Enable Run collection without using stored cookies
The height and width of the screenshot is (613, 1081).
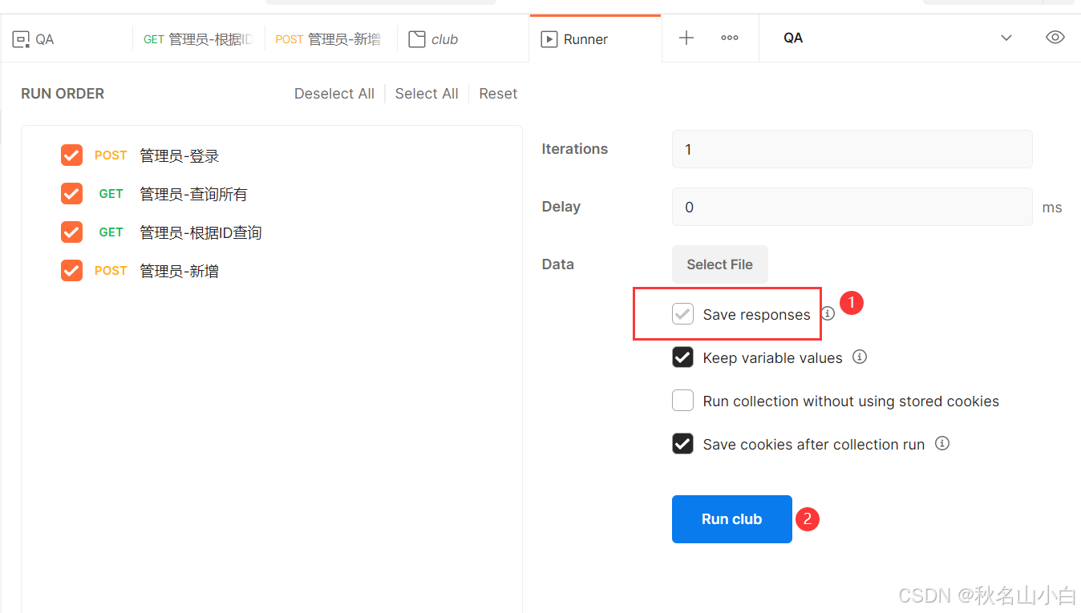pos(682,401)
